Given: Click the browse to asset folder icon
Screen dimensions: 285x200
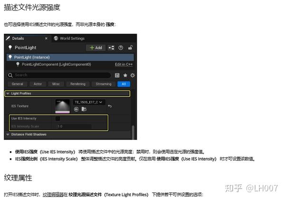Looking at the screenshot, I should pos(84,109).
